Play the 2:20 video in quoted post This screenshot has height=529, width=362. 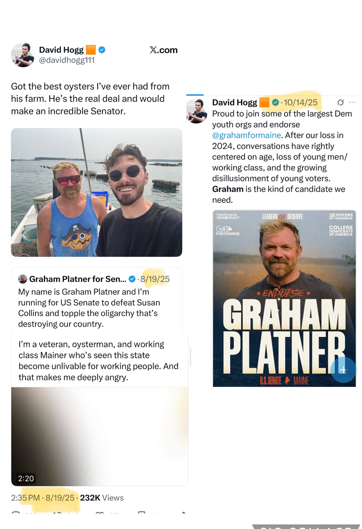(100, 437)
